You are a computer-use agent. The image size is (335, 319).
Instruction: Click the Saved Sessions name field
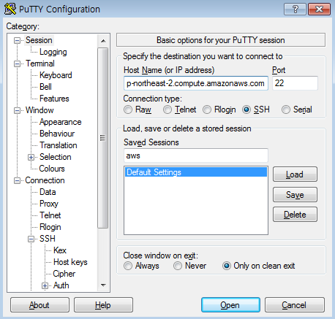[196, 155]
